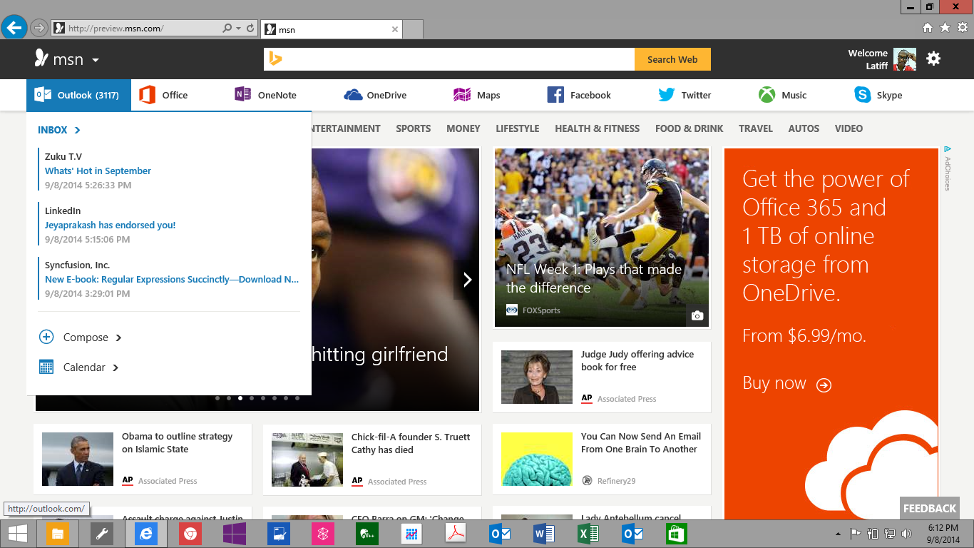Click the Calendar grid icon

[x=46, y=367]
